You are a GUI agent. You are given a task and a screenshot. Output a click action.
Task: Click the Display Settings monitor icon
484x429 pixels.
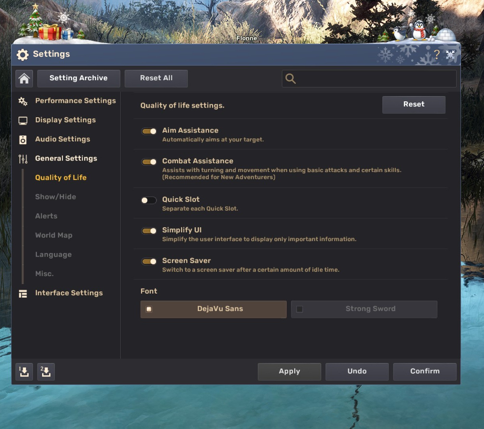[x=23, y=120]
